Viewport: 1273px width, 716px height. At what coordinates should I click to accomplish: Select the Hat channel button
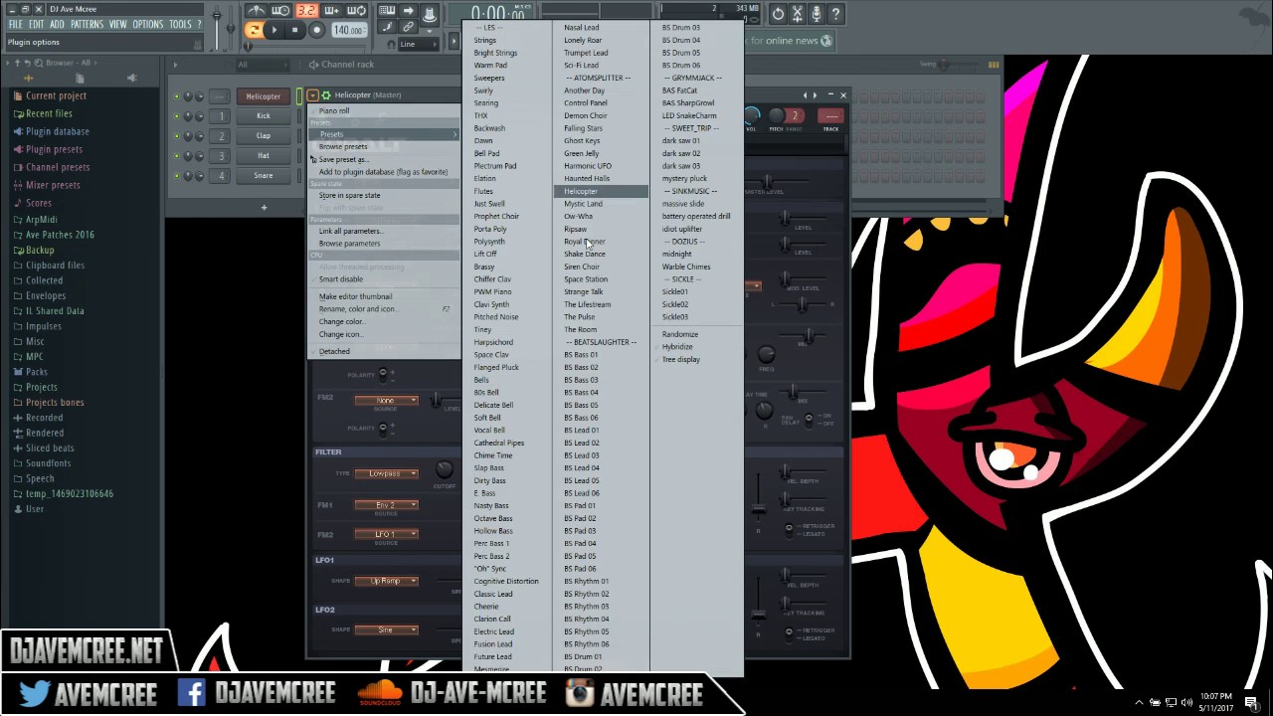pyautogui.click(x=263, y=155)
